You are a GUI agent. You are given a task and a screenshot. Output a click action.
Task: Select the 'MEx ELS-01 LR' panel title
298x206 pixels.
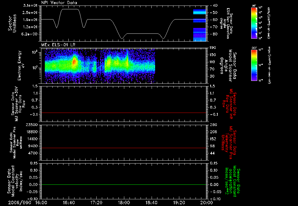[x=58, y=45]
